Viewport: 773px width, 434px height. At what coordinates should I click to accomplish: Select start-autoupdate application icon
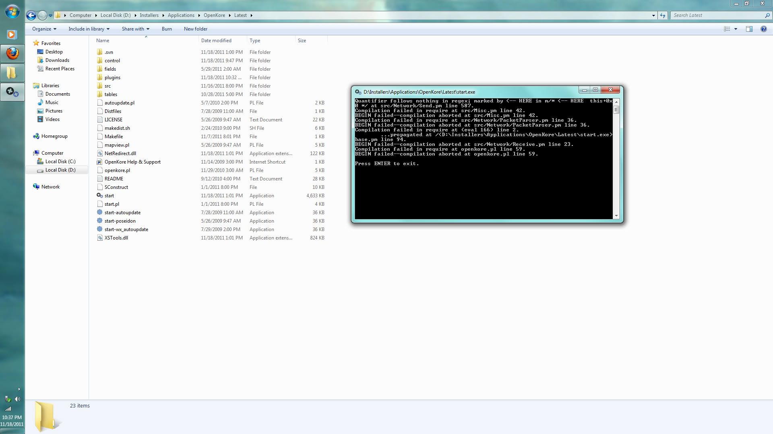coord(100,213)
